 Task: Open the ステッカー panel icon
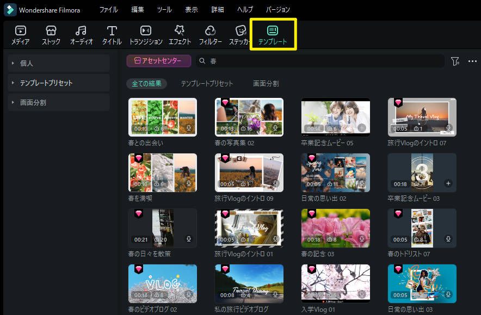pyautogui.click(x=239, y=34)
